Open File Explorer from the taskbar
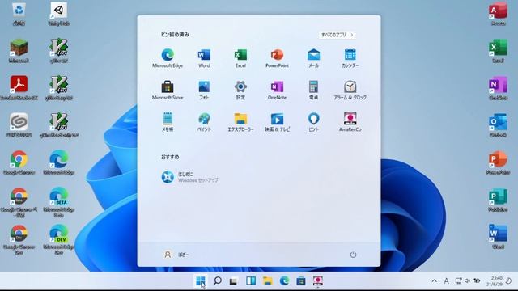This screenshot has width=518, height=291. (268, 281)
